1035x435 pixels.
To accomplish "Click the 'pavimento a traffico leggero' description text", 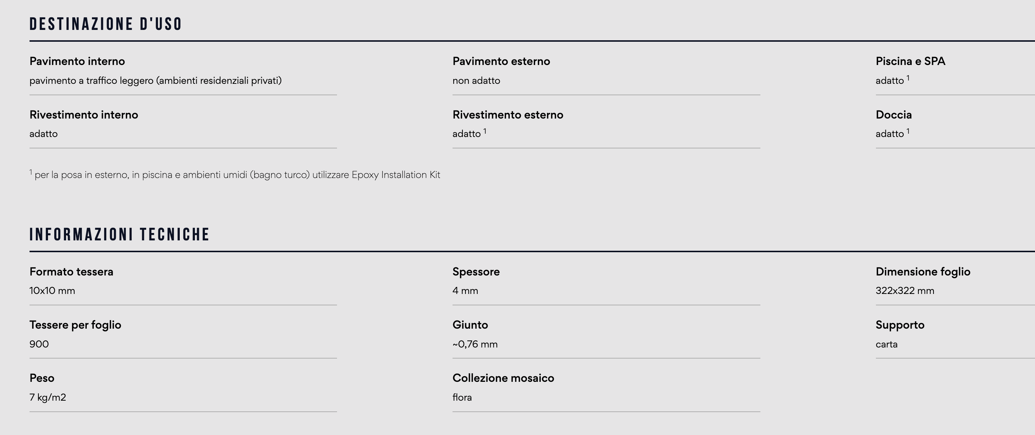I will [x=155, y=81].
